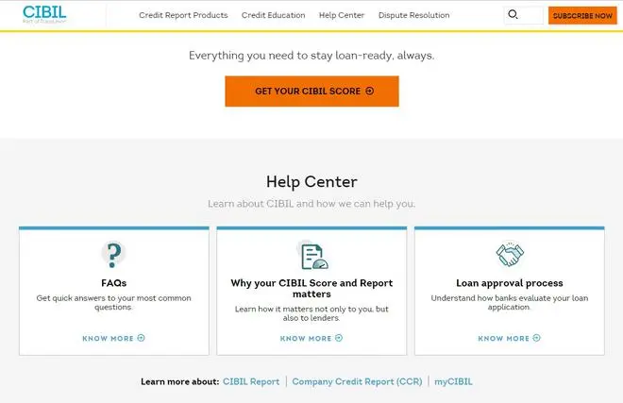The image size is (623, 403).
Task: Click 'Learn how it matters not only to you' text
Action: (311, 313)
